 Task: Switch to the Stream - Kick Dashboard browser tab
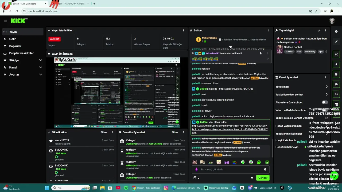(27, 4)
